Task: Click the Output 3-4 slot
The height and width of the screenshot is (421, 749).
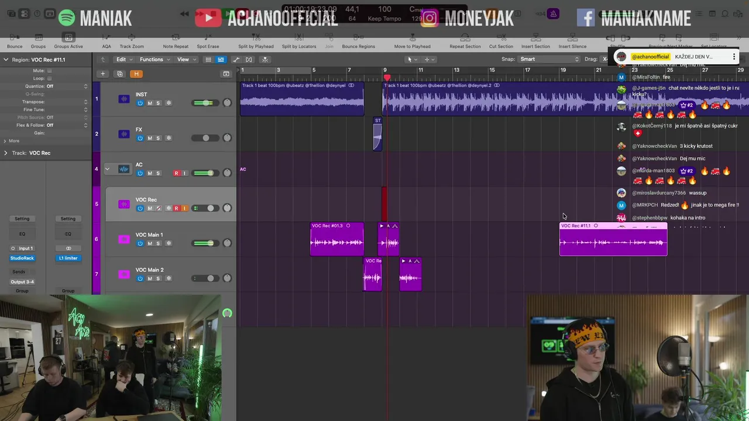Action: tap(22, 282)
